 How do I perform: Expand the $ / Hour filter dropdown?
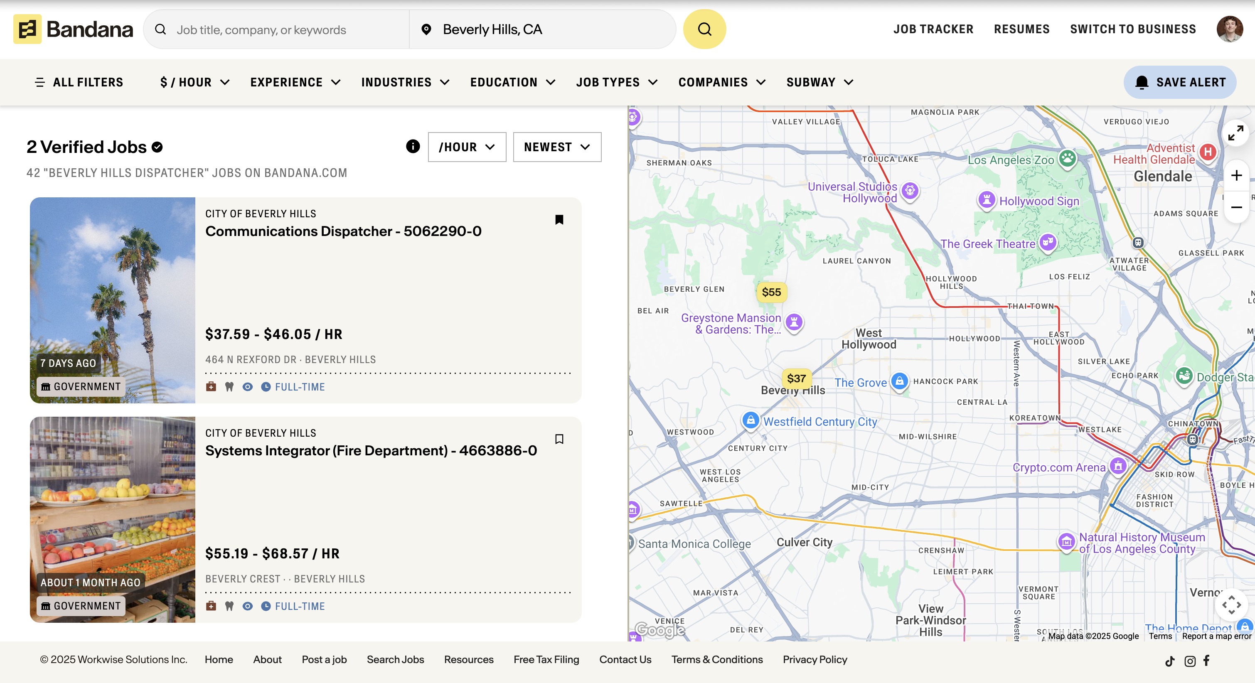[195, 82]
